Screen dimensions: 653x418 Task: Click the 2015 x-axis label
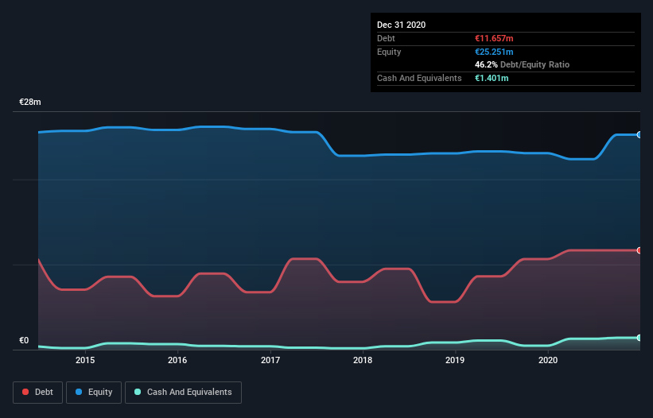coord(85,360)
